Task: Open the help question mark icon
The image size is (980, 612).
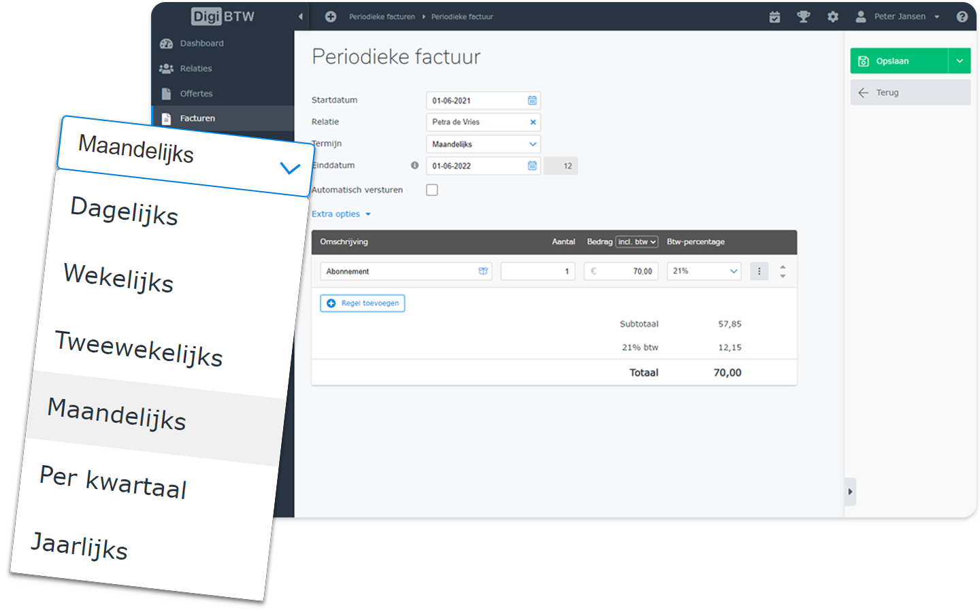Action: (962, 17)
